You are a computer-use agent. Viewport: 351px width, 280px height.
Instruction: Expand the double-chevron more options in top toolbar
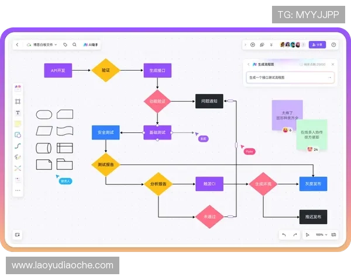270,44
